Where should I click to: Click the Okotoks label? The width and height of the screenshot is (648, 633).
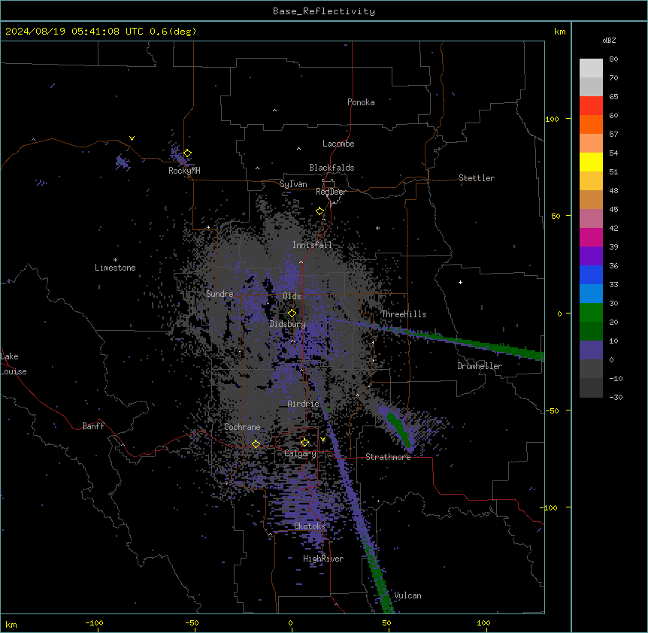[x=310, y=526]
